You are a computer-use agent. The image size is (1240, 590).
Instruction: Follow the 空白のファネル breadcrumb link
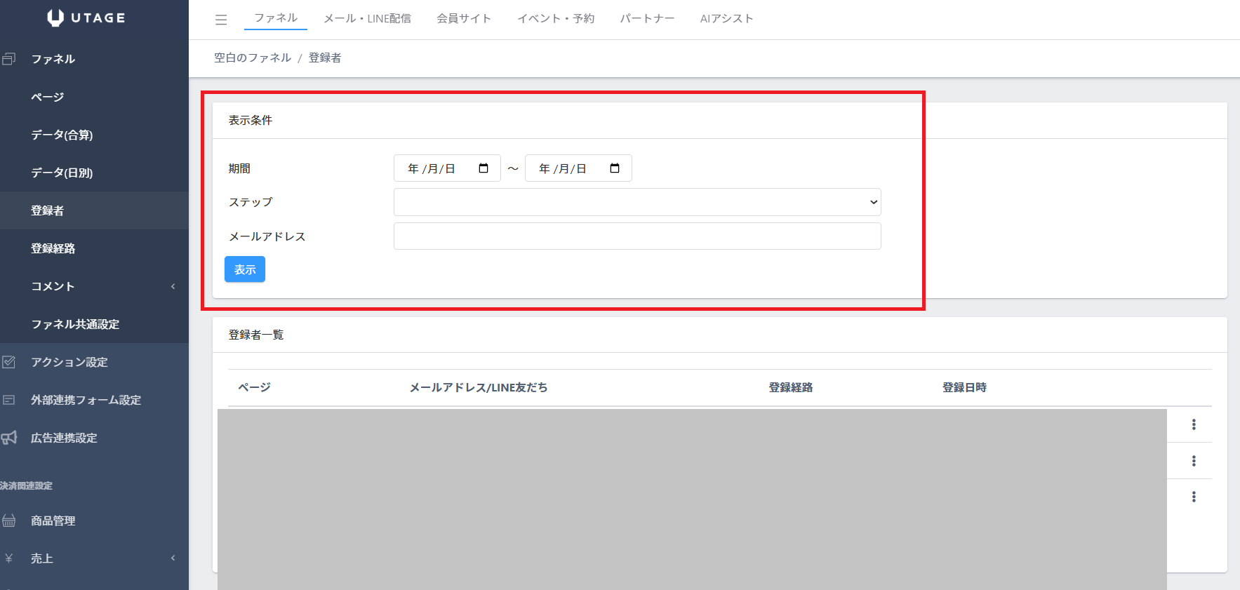tap(253, 58)
